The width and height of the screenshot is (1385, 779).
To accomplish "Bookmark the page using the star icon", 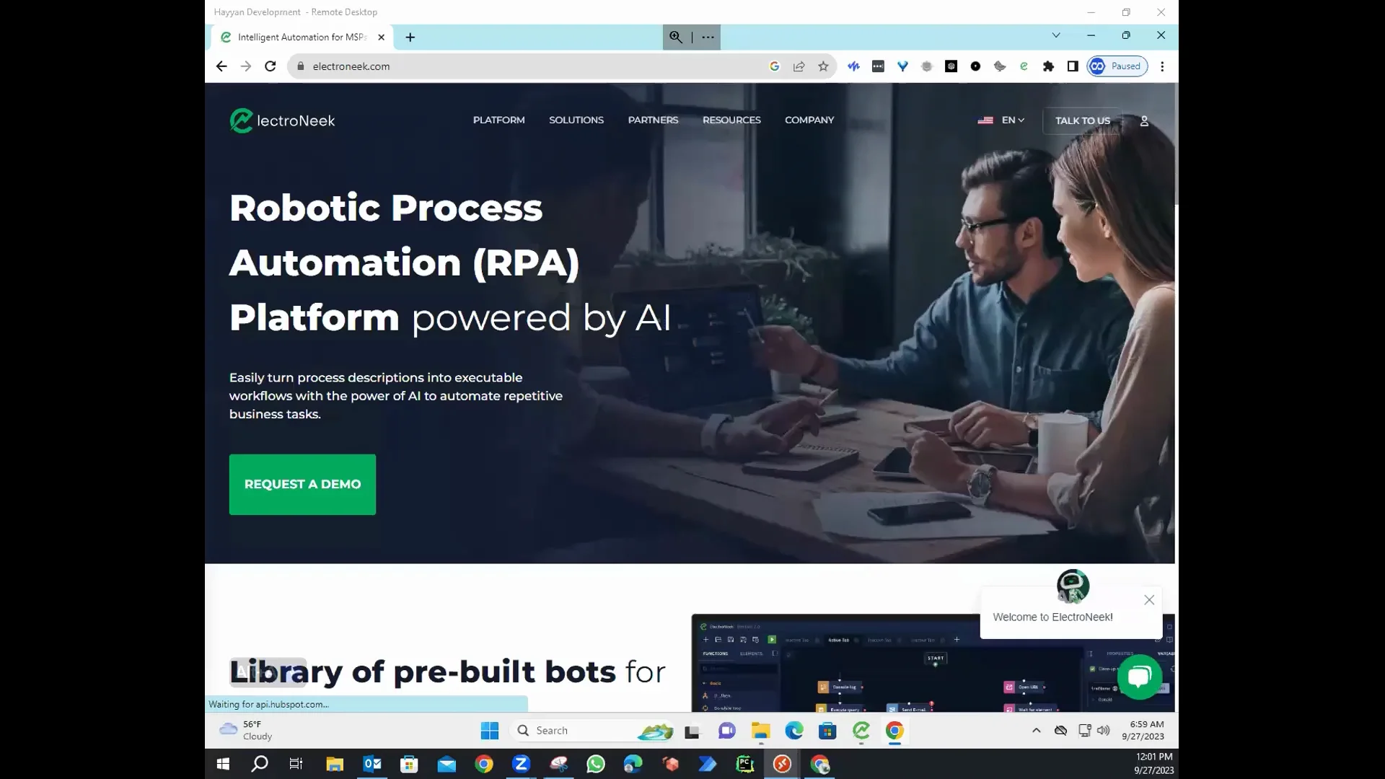I will [x=823, y=66].
